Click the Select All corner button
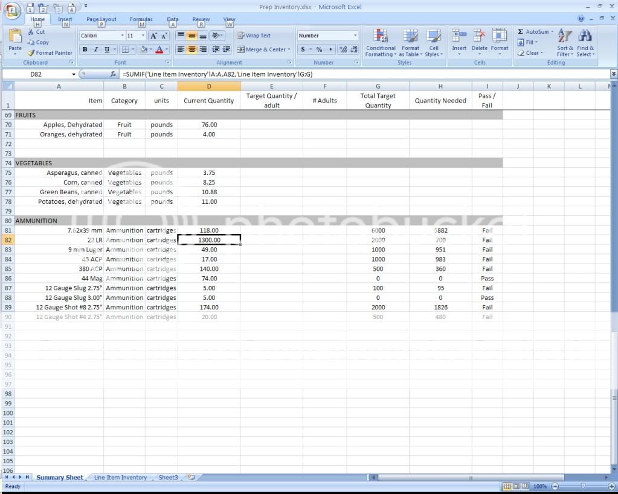Viewport: 618px width, 494px height. click(8, 86)
